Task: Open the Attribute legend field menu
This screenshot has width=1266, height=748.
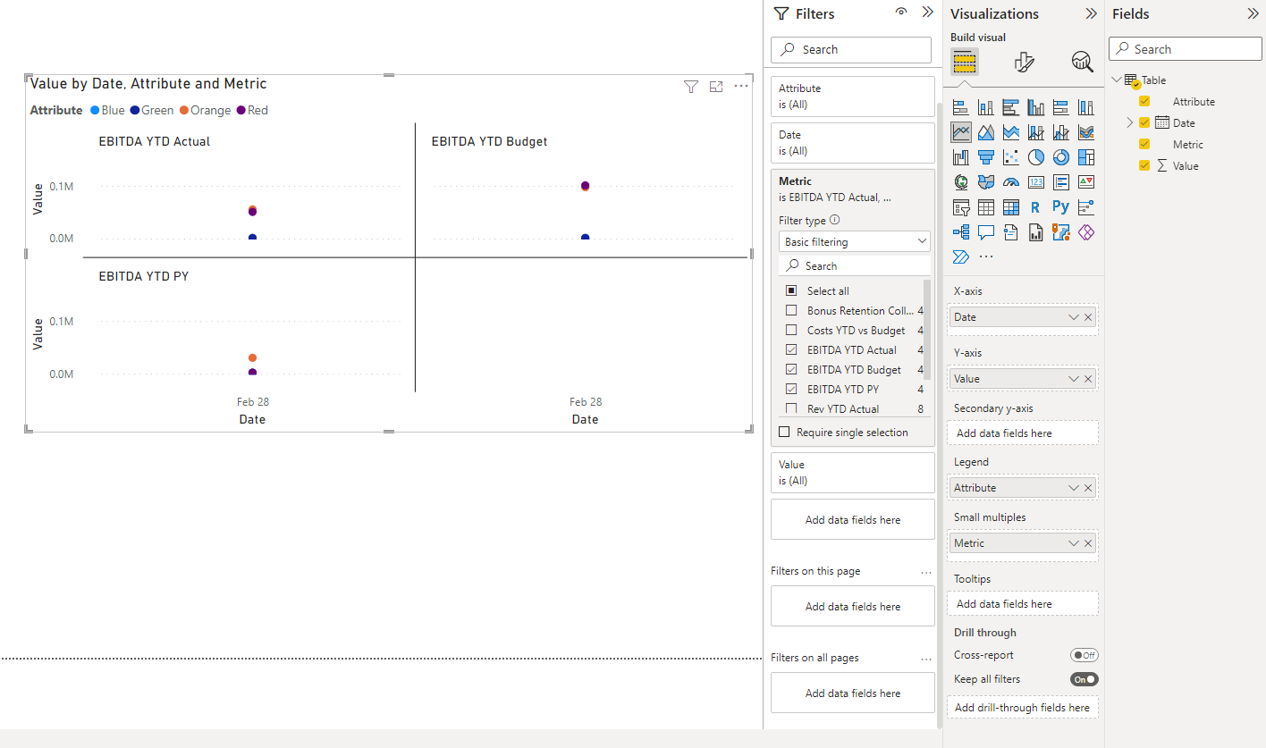Action: [x=1074, y=488]
